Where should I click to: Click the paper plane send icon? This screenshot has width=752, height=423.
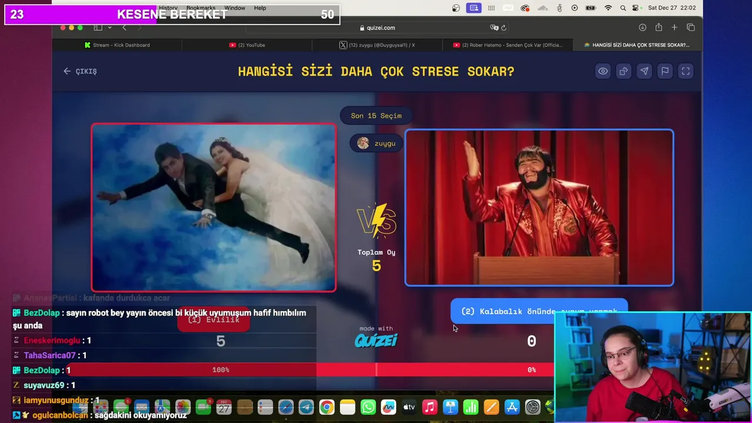click(x=644, y=71)
